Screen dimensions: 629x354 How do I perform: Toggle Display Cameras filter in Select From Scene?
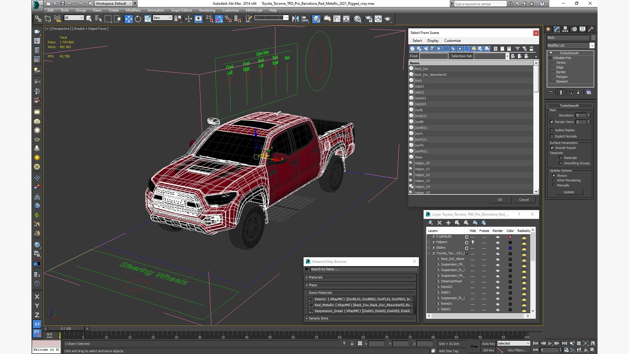tap(432, 49)
